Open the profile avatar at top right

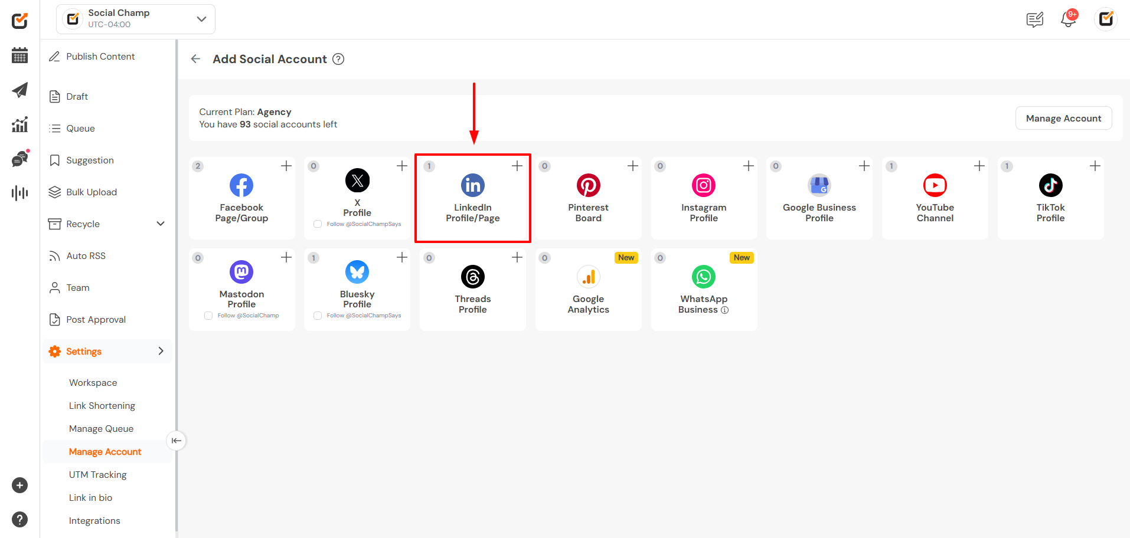pyautogui.click(x=1106, y=19)
